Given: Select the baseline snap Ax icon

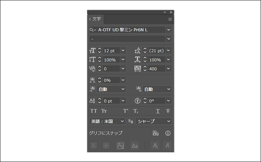Looking at the screenshot, I should pos(135,145).
